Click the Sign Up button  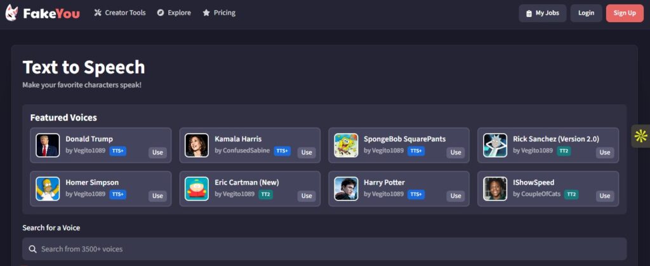[625, 13]
